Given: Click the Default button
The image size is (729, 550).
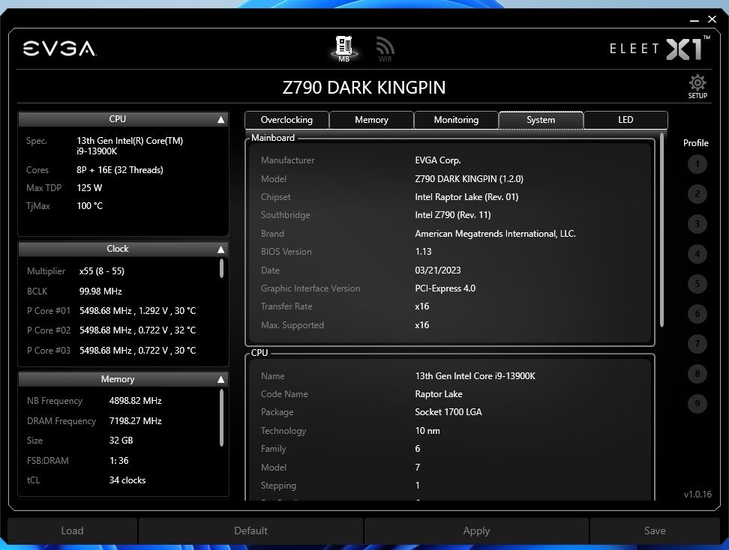Looking at the screenshot, I should pyautogui.click(x=250, y=531).
